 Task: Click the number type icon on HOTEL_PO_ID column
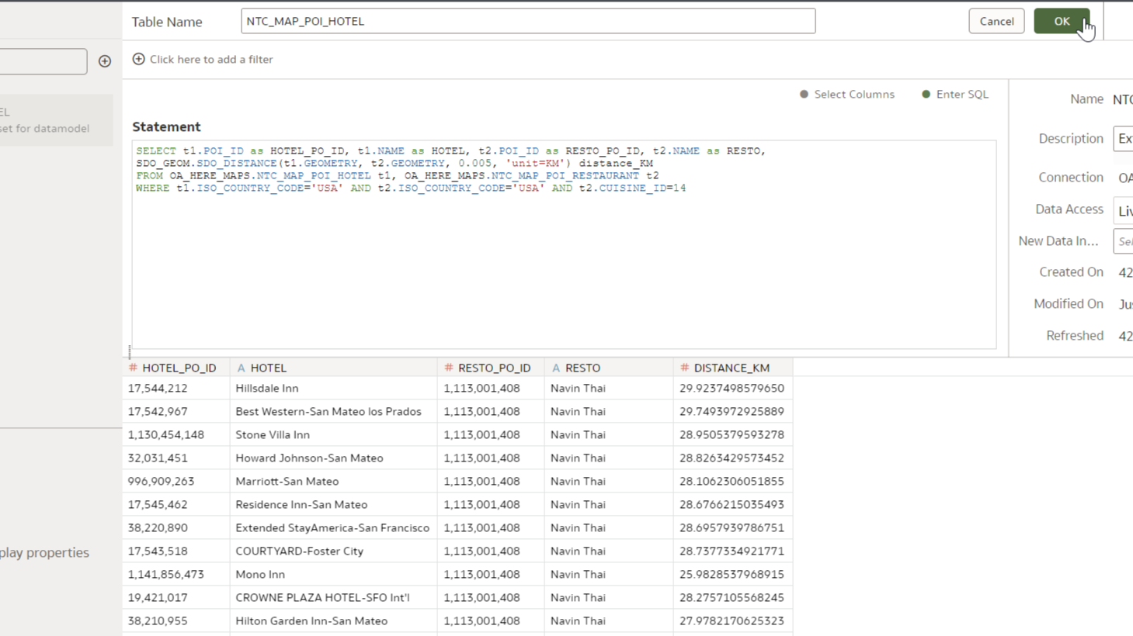tap(133, 368)
